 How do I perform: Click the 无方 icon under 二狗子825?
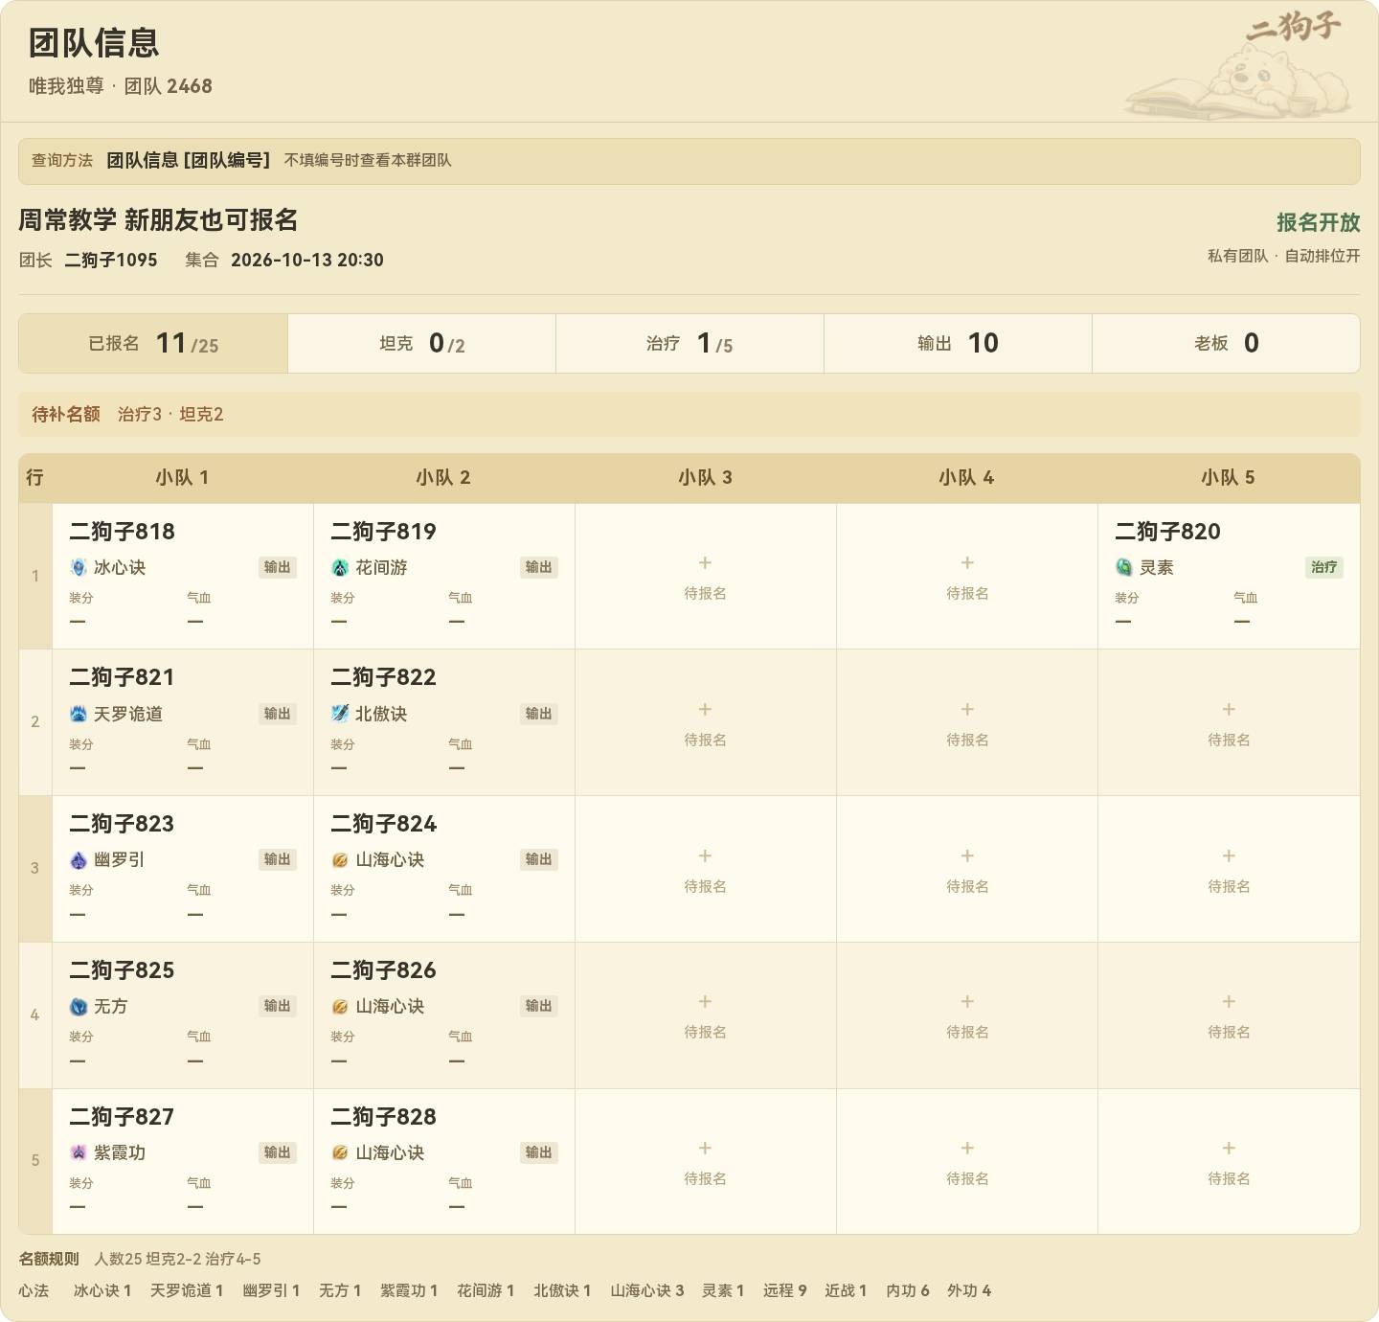coord(79,1007)
